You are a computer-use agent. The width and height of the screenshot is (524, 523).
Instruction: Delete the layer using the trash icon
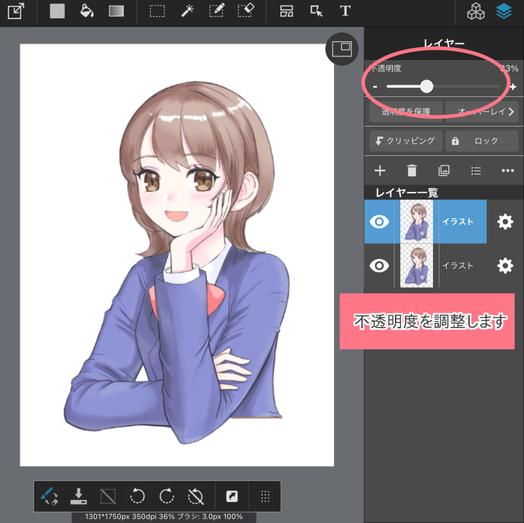(411, 170)
